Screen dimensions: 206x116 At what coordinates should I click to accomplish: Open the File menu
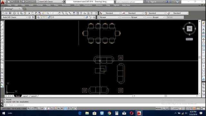click(10, 5)
